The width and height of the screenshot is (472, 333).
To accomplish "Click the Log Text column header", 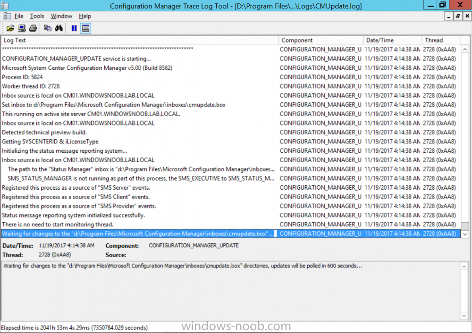I will coord(140,40).
